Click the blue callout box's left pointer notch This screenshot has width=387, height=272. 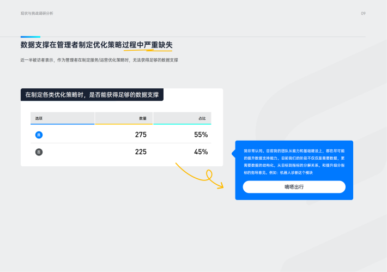coord(233,154)
